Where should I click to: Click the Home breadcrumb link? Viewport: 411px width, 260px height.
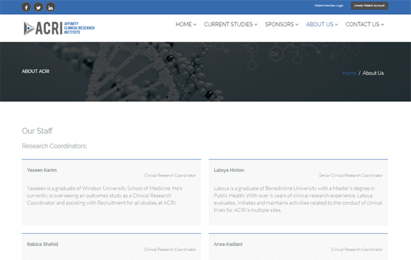[349, 73]
